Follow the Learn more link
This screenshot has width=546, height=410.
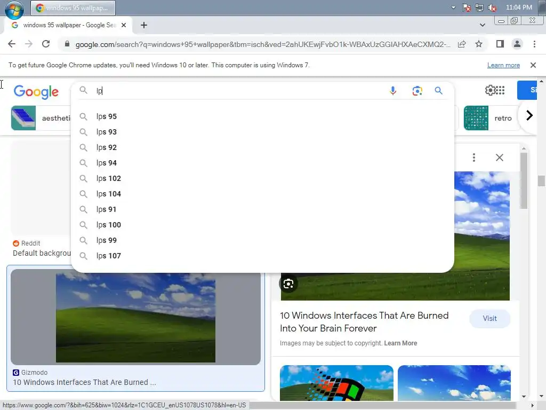tap(503, 65)
